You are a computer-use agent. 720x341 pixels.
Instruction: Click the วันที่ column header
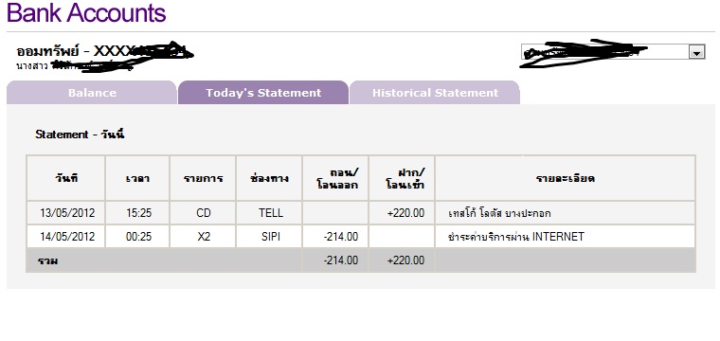tap(66, 178)
